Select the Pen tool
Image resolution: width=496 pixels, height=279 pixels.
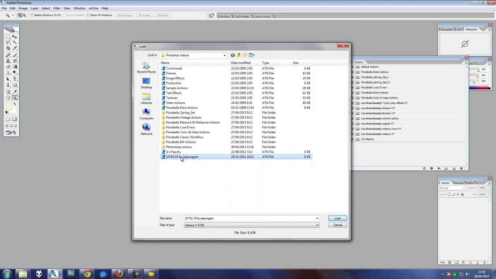[x=8, y=84]
